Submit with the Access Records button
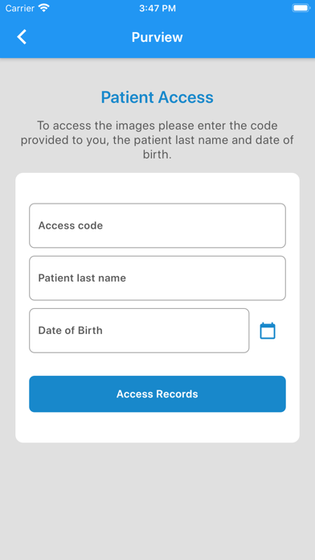The image size is (315, 560). coord(157,394)
